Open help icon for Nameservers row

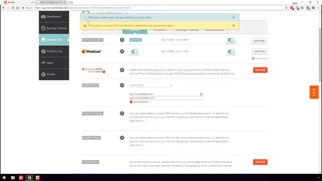[122, 85]
